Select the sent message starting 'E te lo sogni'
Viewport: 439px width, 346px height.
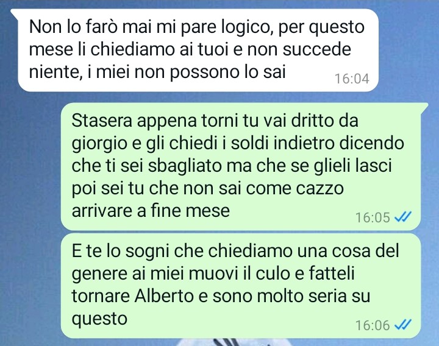[241, 285]
